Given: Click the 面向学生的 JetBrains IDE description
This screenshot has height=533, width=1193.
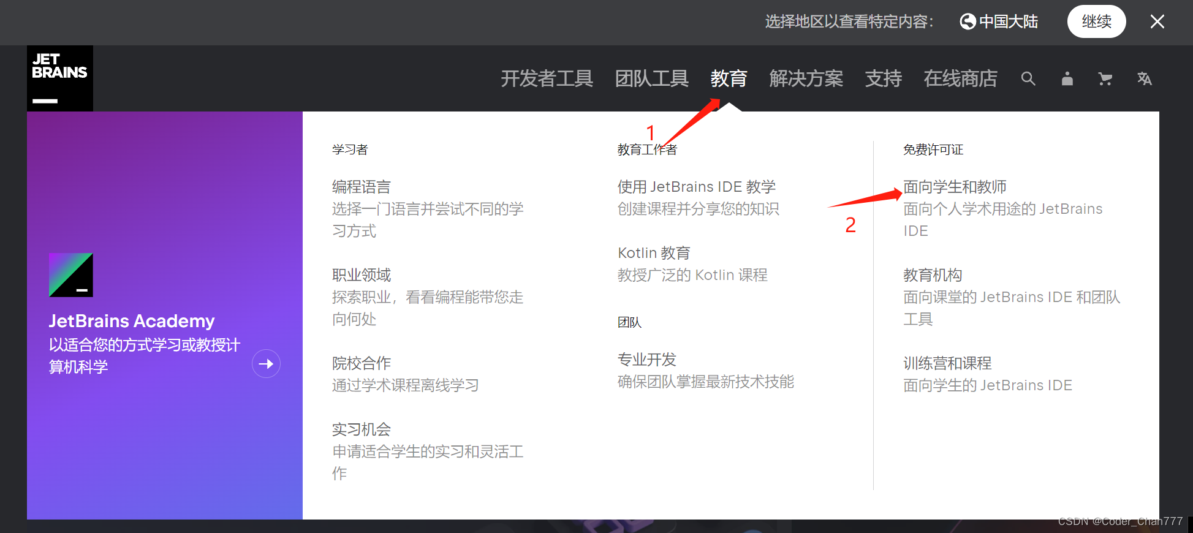Looking at the screenshot, I should (988, 385).
